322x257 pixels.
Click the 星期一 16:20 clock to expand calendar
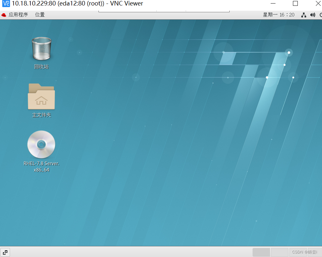click(278, 15)
